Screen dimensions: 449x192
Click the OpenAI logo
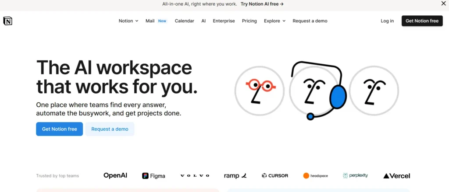click(x=115, y=175)
